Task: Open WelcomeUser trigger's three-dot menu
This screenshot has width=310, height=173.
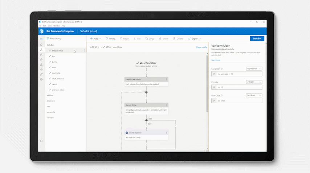Action: 84,51
